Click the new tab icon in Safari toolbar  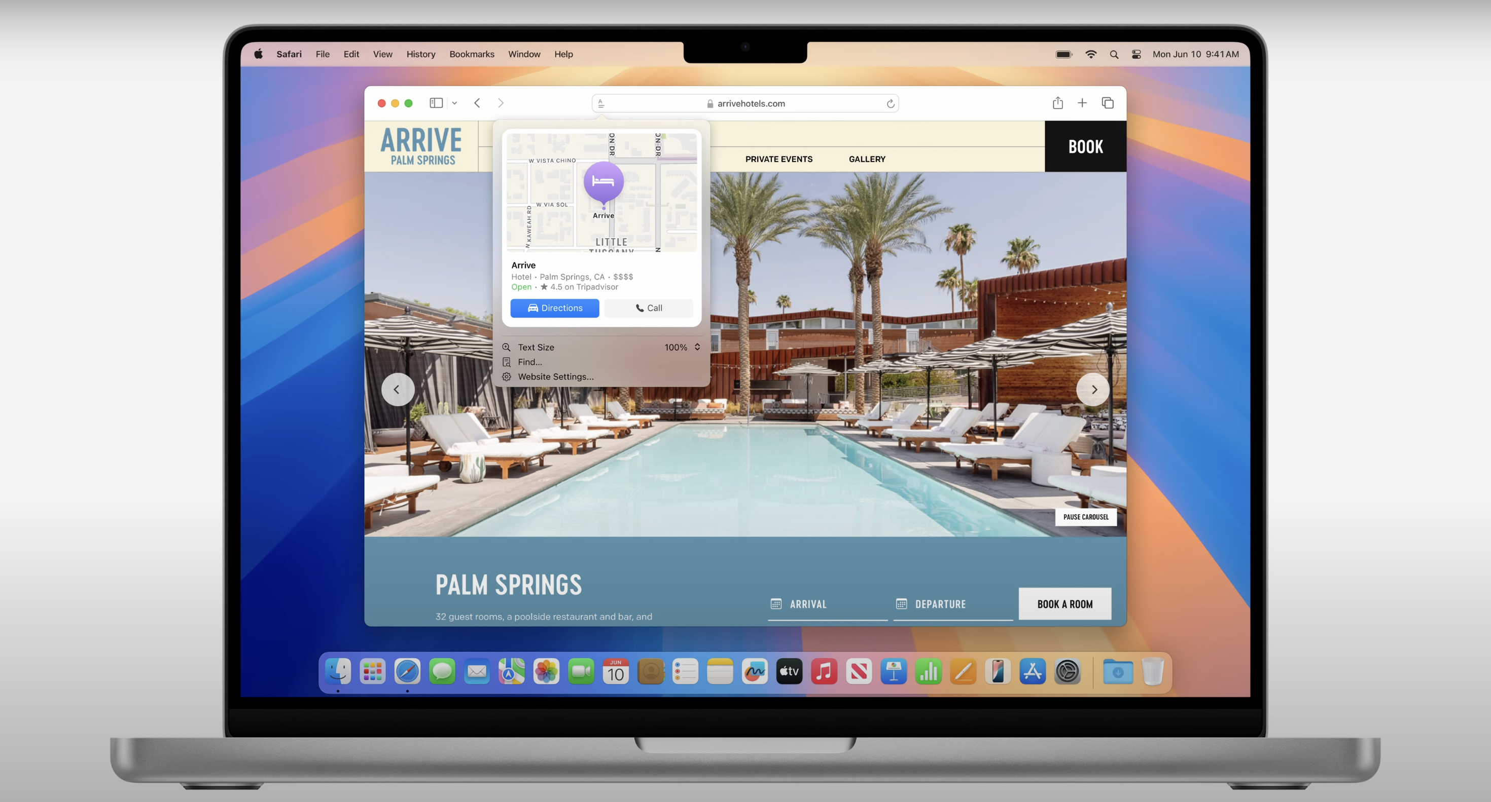(1082, 103)
